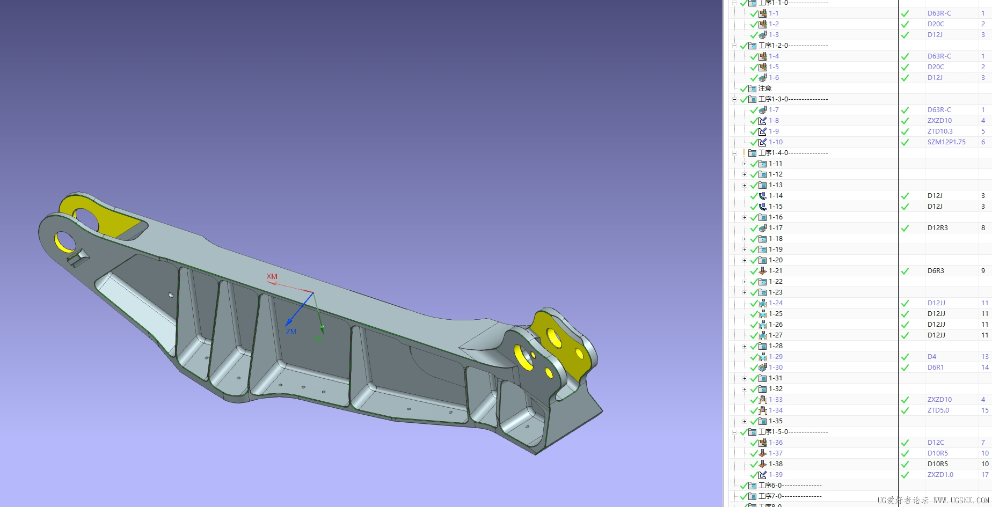Click the drill icon of operation 1-34
992x507 pixels.
coord(762,410)
